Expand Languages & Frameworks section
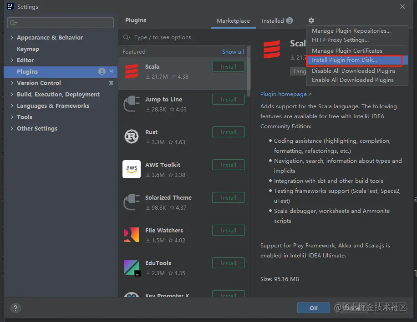This screenshot has width=417, height=322. click(x=12, y=106)
